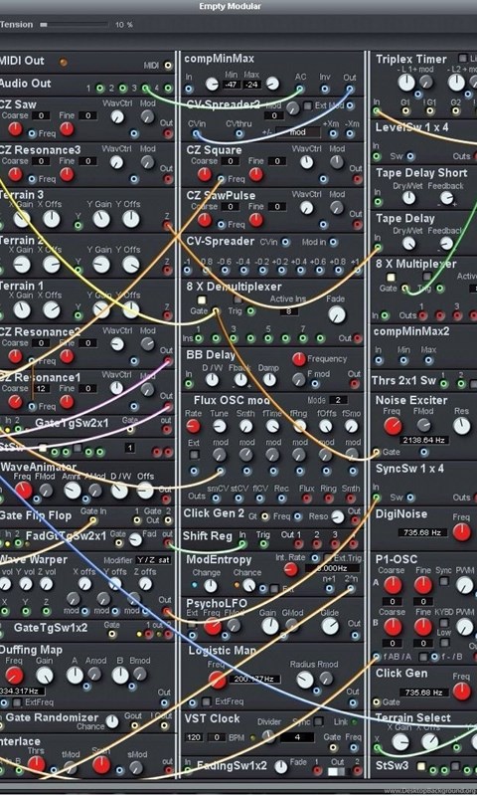Click the Noise Exciter Freq knob

[393, 426]
